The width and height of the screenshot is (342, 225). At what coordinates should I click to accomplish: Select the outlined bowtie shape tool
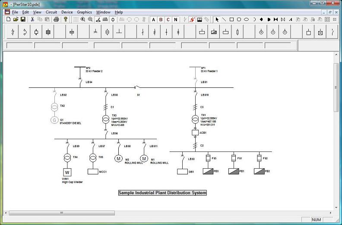(x=283, y=19)
